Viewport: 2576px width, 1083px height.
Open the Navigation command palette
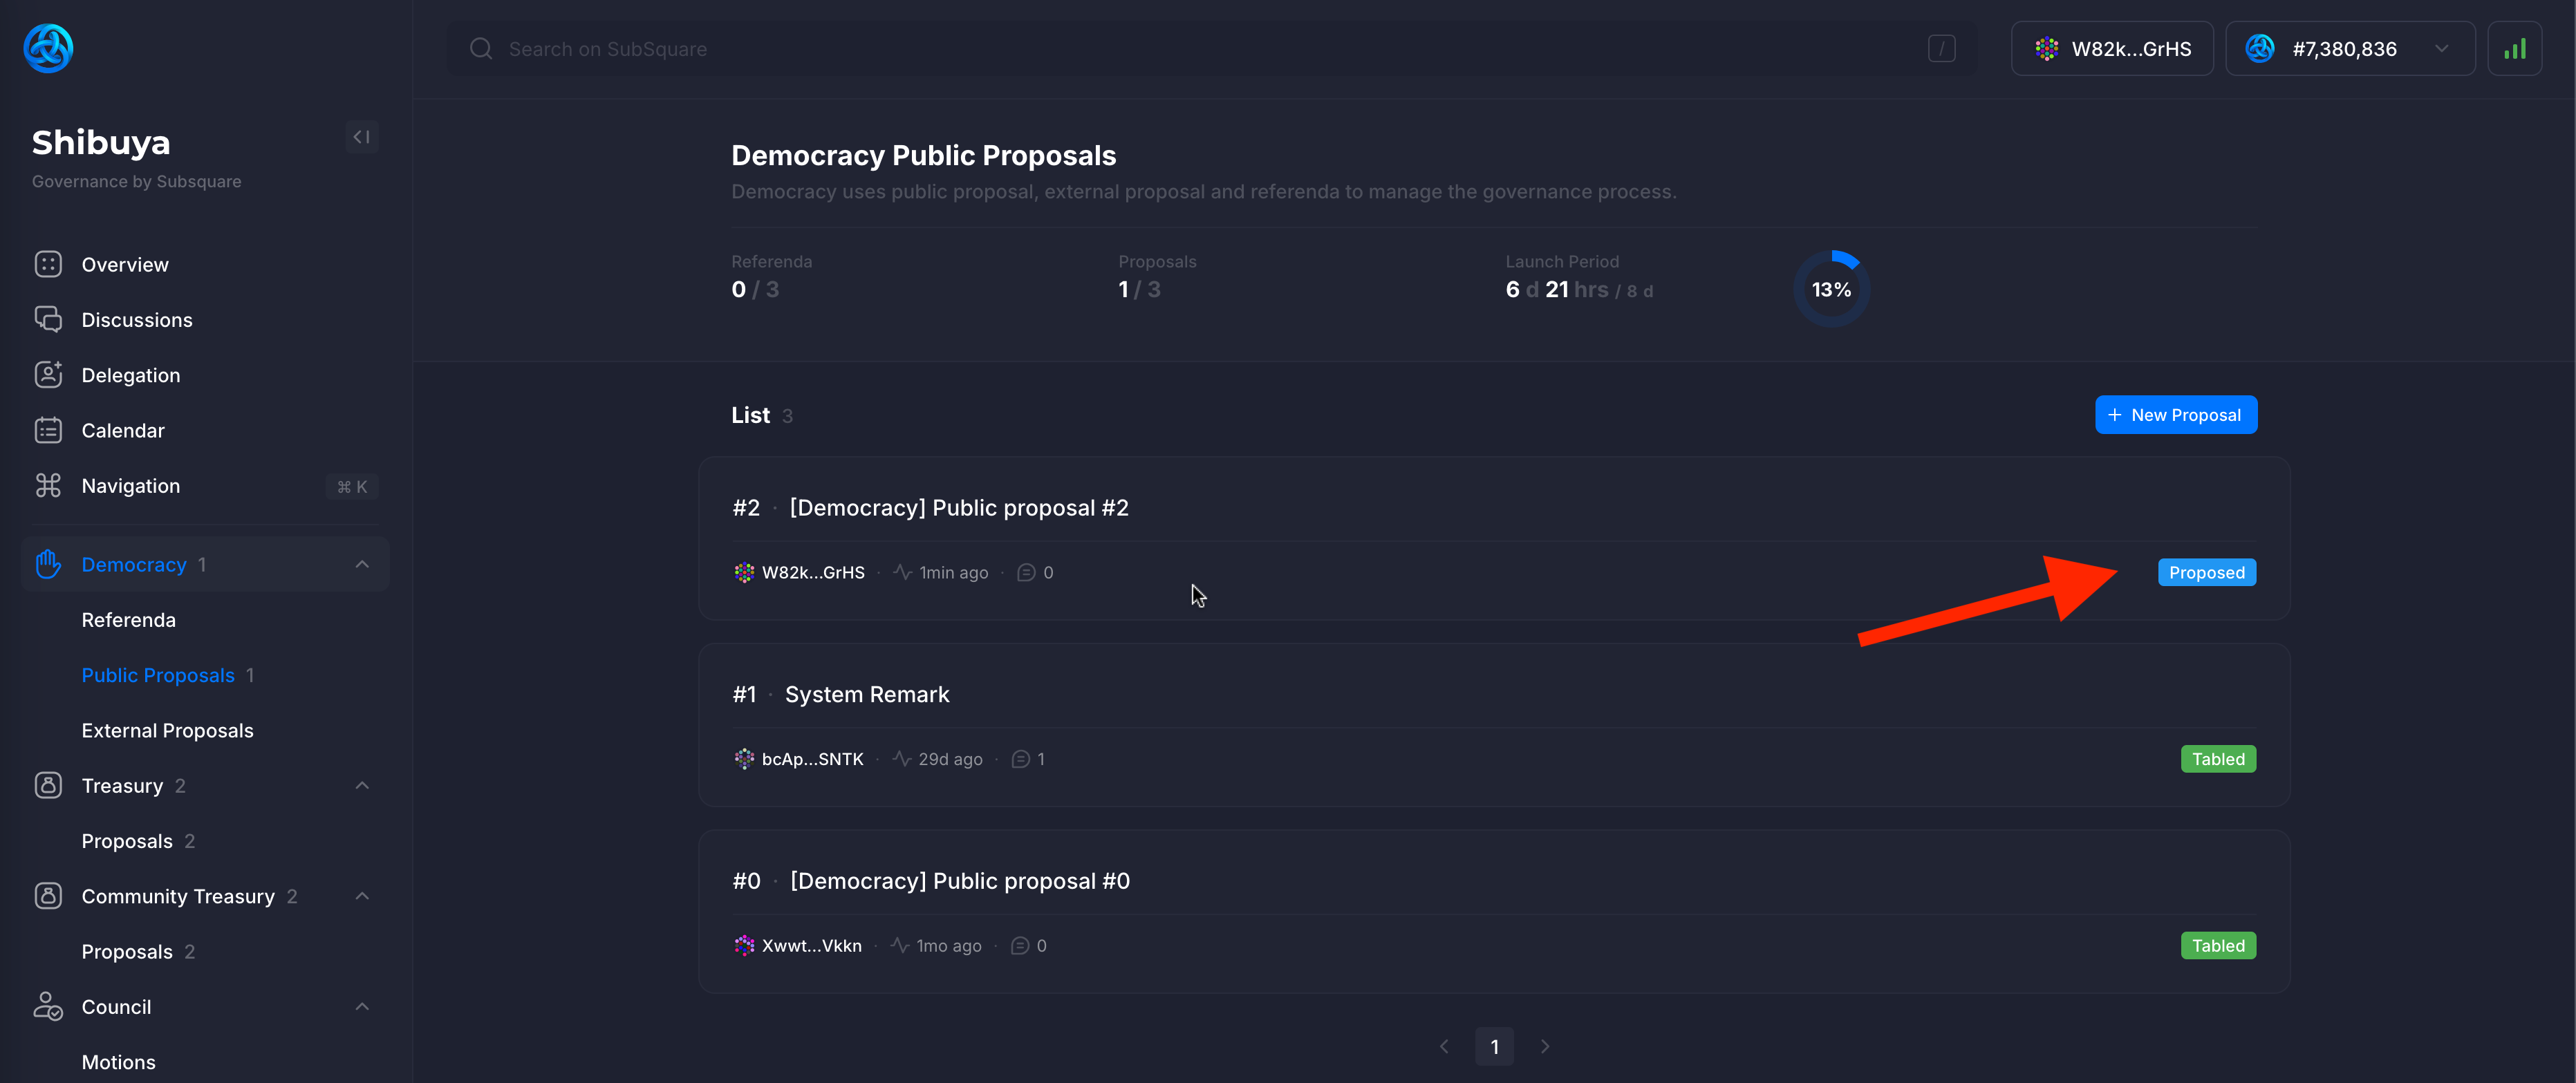click(130, 486)
